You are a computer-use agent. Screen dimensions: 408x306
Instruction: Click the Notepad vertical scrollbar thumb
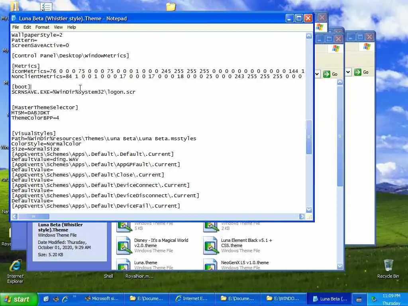[309, 137]
